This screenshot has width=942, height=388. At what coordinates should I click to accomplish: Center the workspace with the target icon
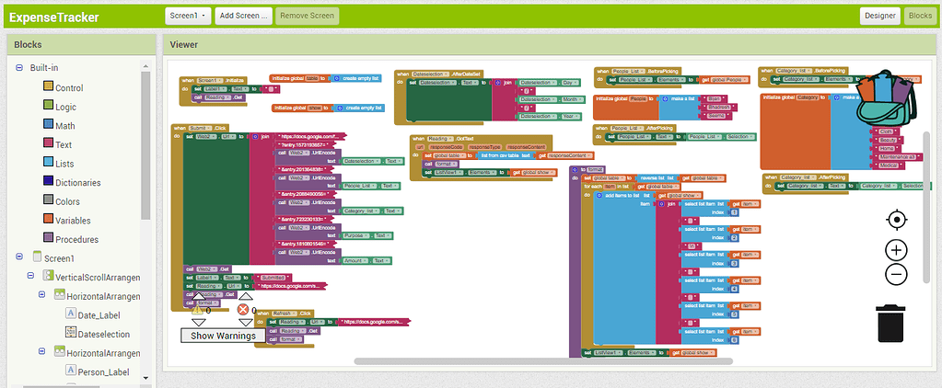pos(896,219)
